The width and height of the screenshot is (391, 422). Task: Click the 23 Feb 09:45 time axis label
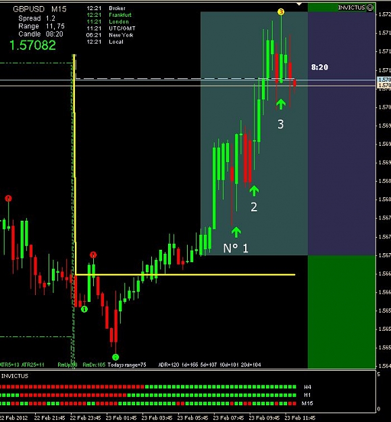click(264, 418)
